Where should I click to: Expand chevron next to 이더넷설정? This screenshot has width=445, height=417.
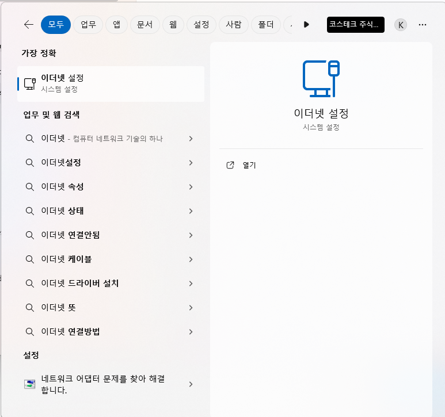pos(191,163)
